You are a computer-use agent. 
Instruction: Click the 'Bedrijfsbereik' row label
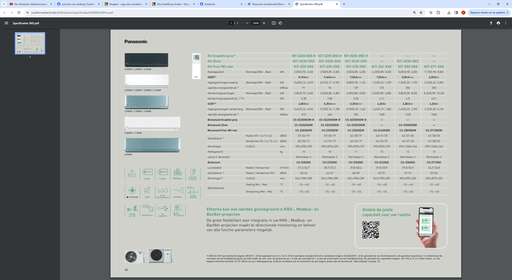click(x=216, y=188)
